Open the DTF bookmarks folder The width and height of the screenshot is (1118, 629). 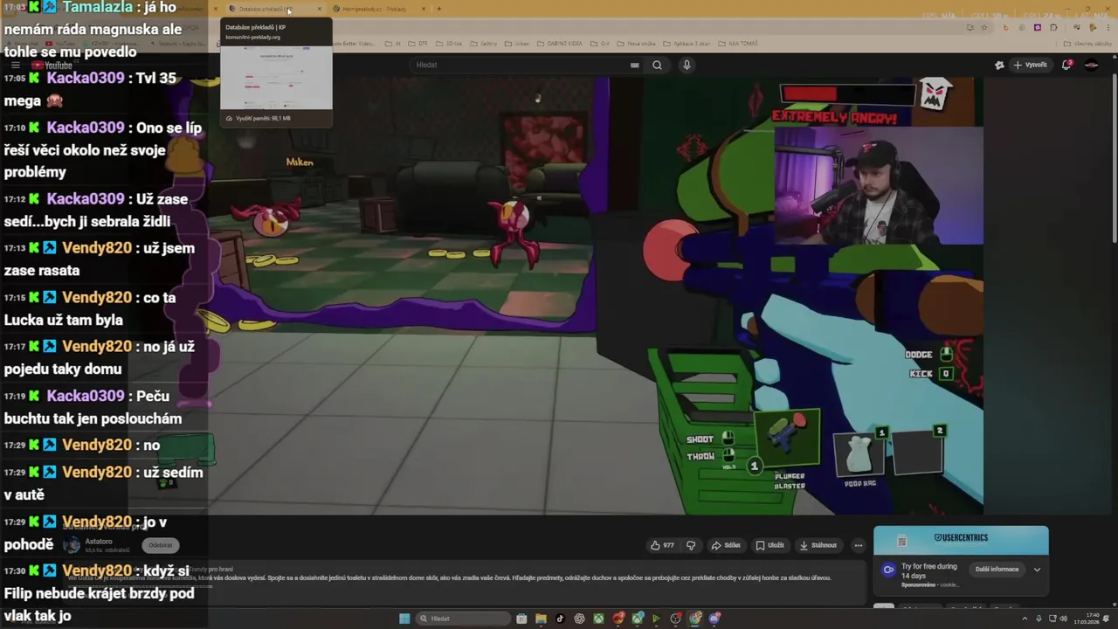pos(419,44)
